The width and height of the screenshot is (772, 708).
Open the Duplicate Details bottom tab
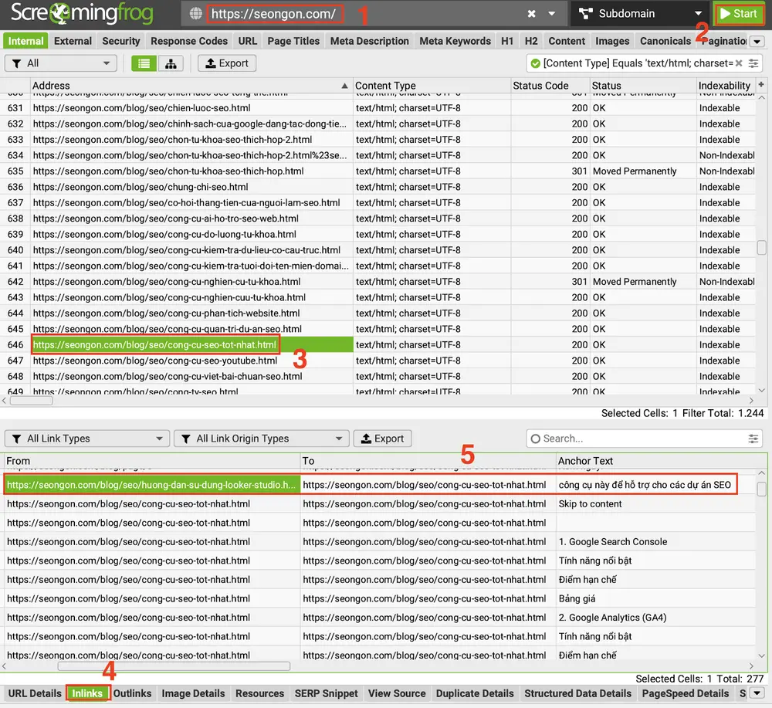tap(475, 693)
